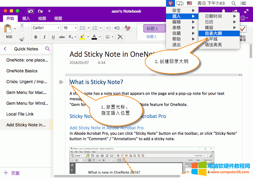
Task: Click the Clear Formatting eraser icon
Action: click(127, 28)
